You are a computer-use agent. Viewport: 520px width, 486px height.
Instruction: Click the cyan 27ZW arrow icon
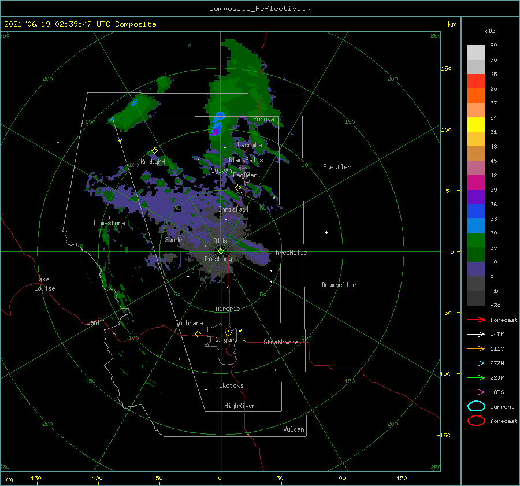tap(476, 363)
